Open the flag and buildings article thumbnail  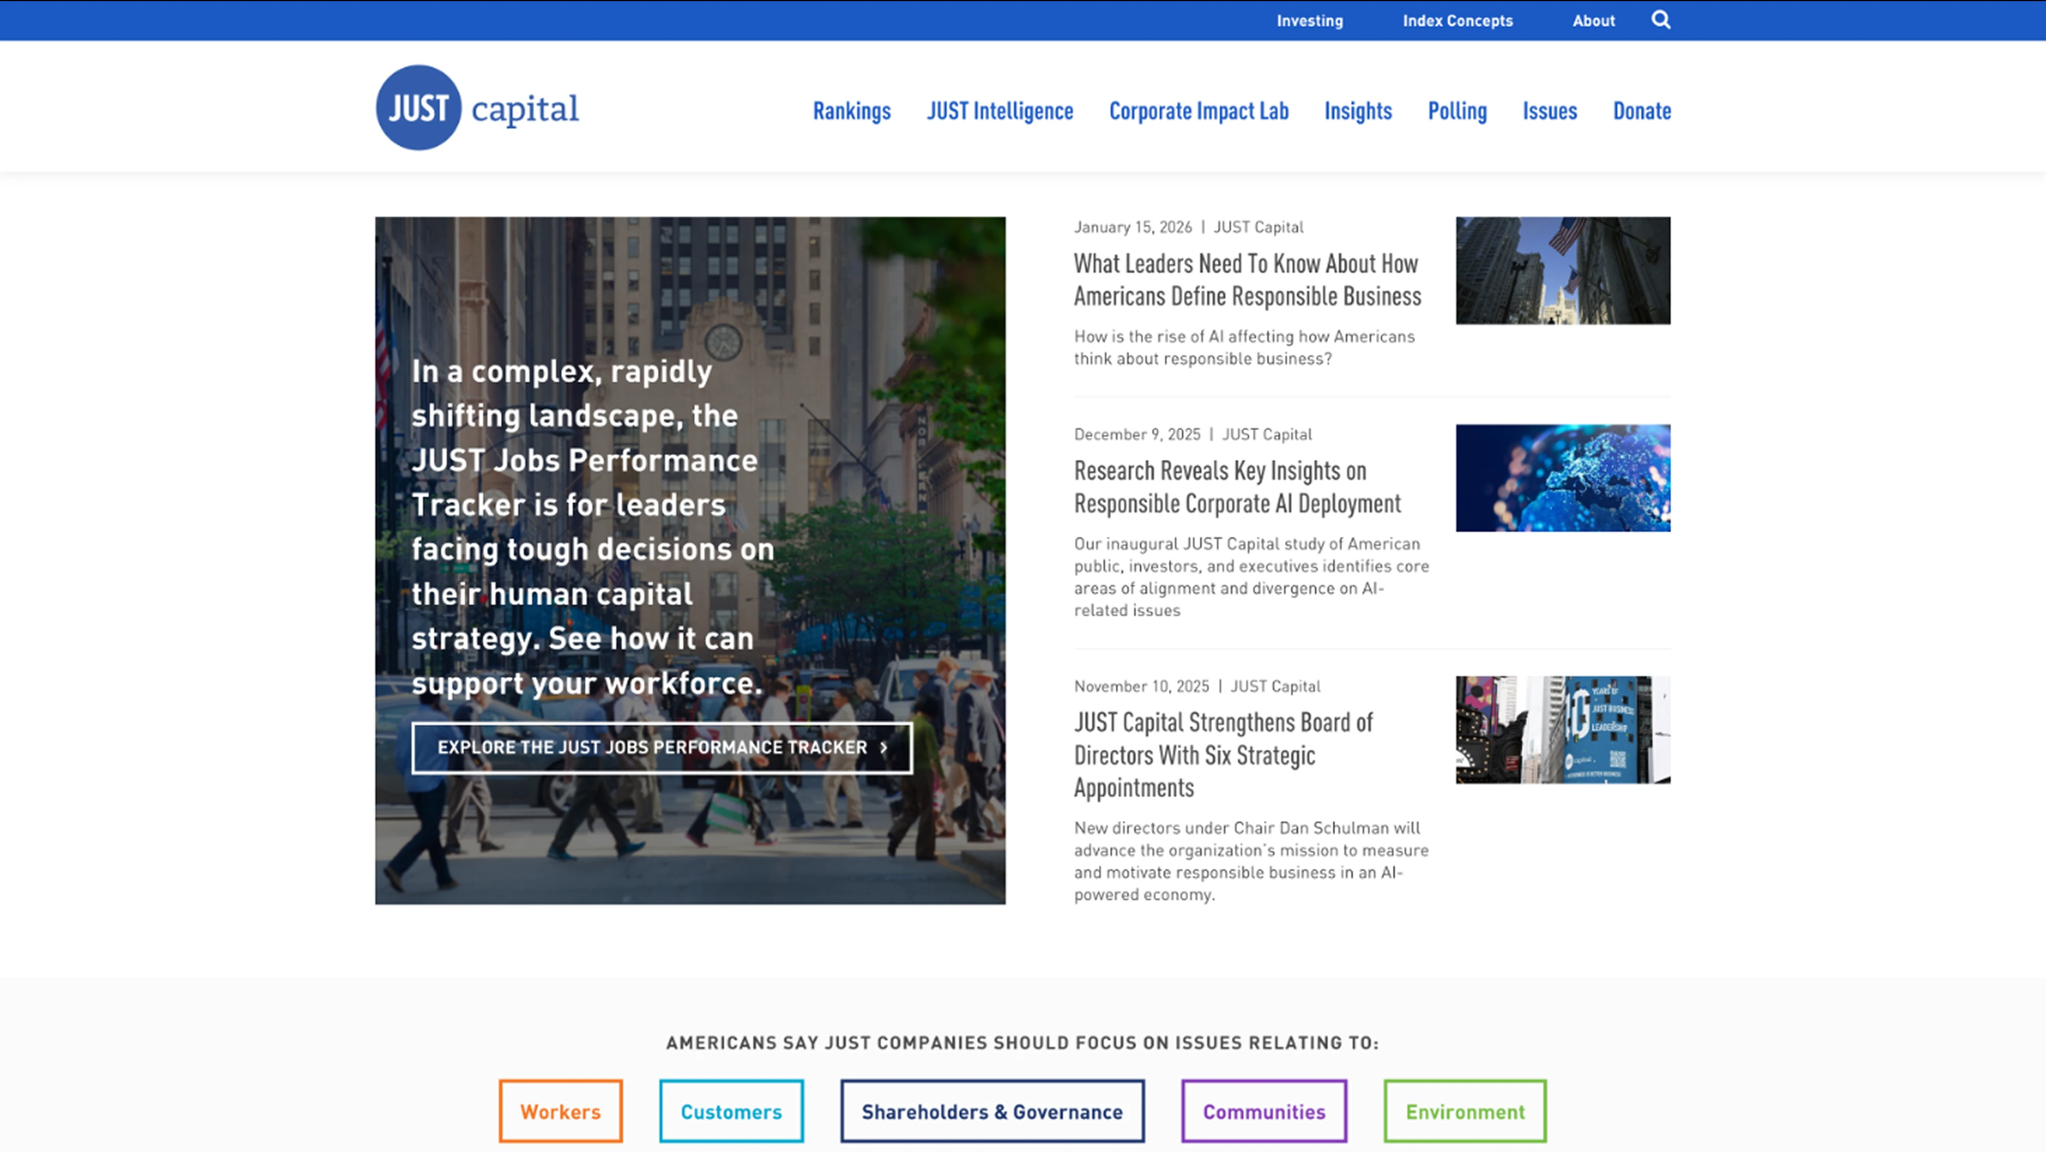click(x=1563, y=270)
